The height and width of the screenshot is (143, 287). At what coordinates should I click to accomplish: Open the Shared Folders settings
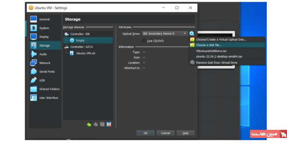[x=49, y=89]
